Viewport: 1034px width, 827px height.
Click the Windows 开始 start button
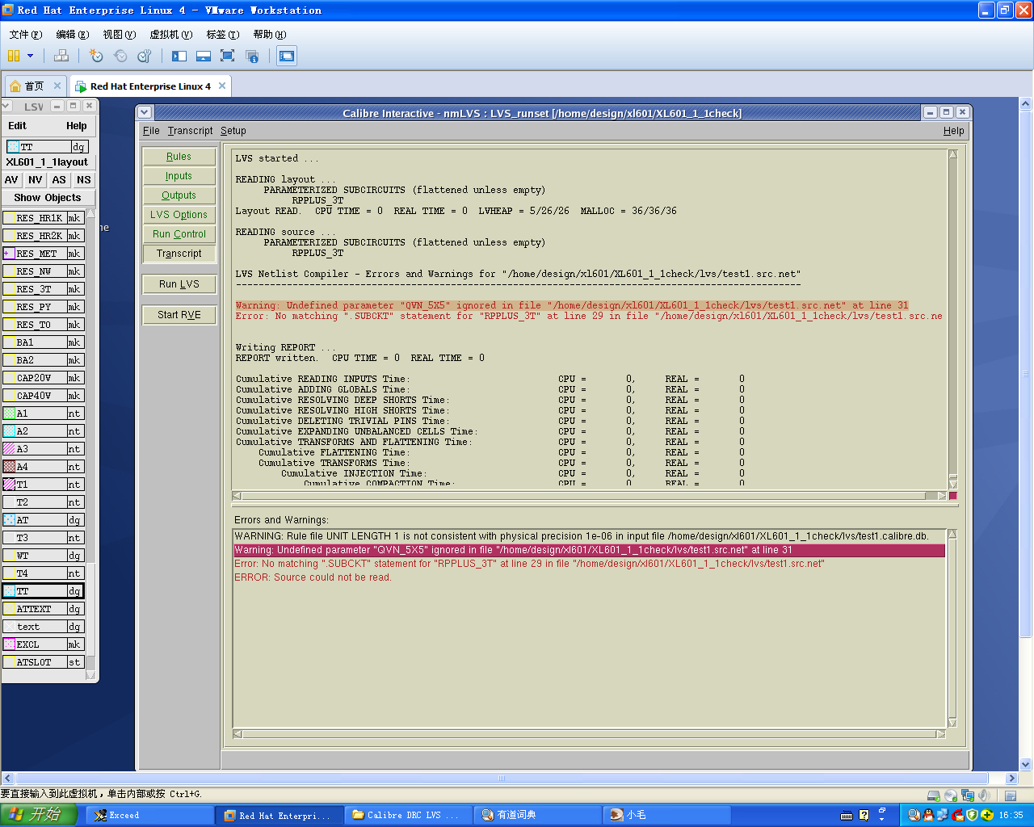[39, 815]
